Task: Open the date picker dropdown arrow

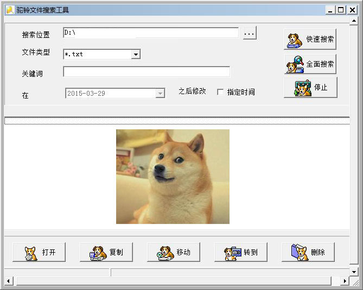Action: click(160, 94)
